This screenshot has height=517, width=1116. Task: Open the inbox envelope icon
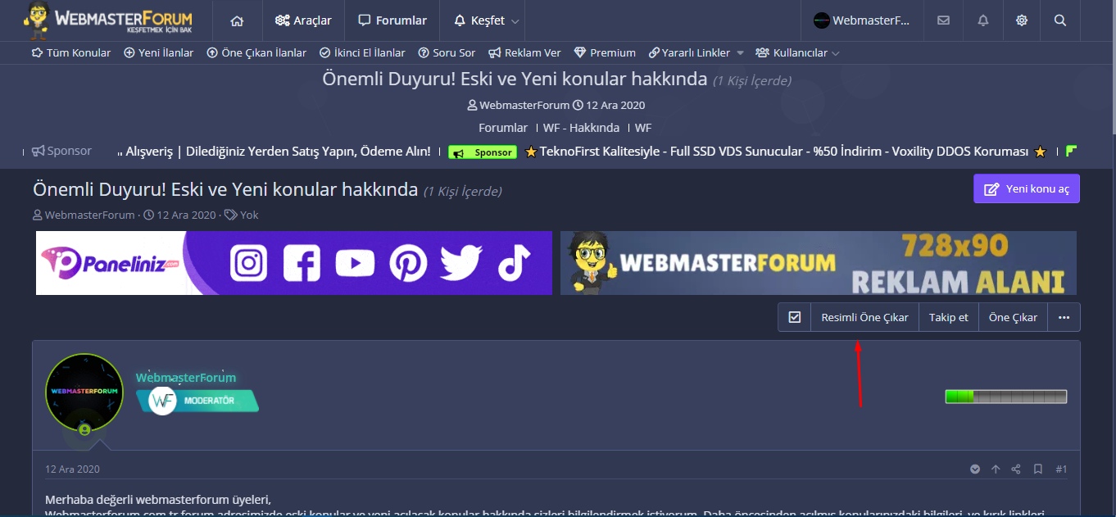(x=943, y=20)
